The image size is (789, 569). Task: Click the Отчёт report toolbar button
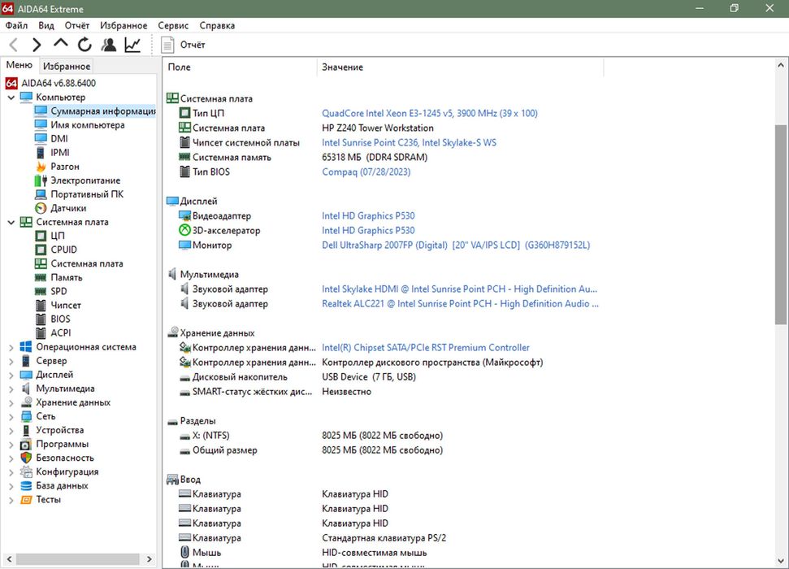184,45
